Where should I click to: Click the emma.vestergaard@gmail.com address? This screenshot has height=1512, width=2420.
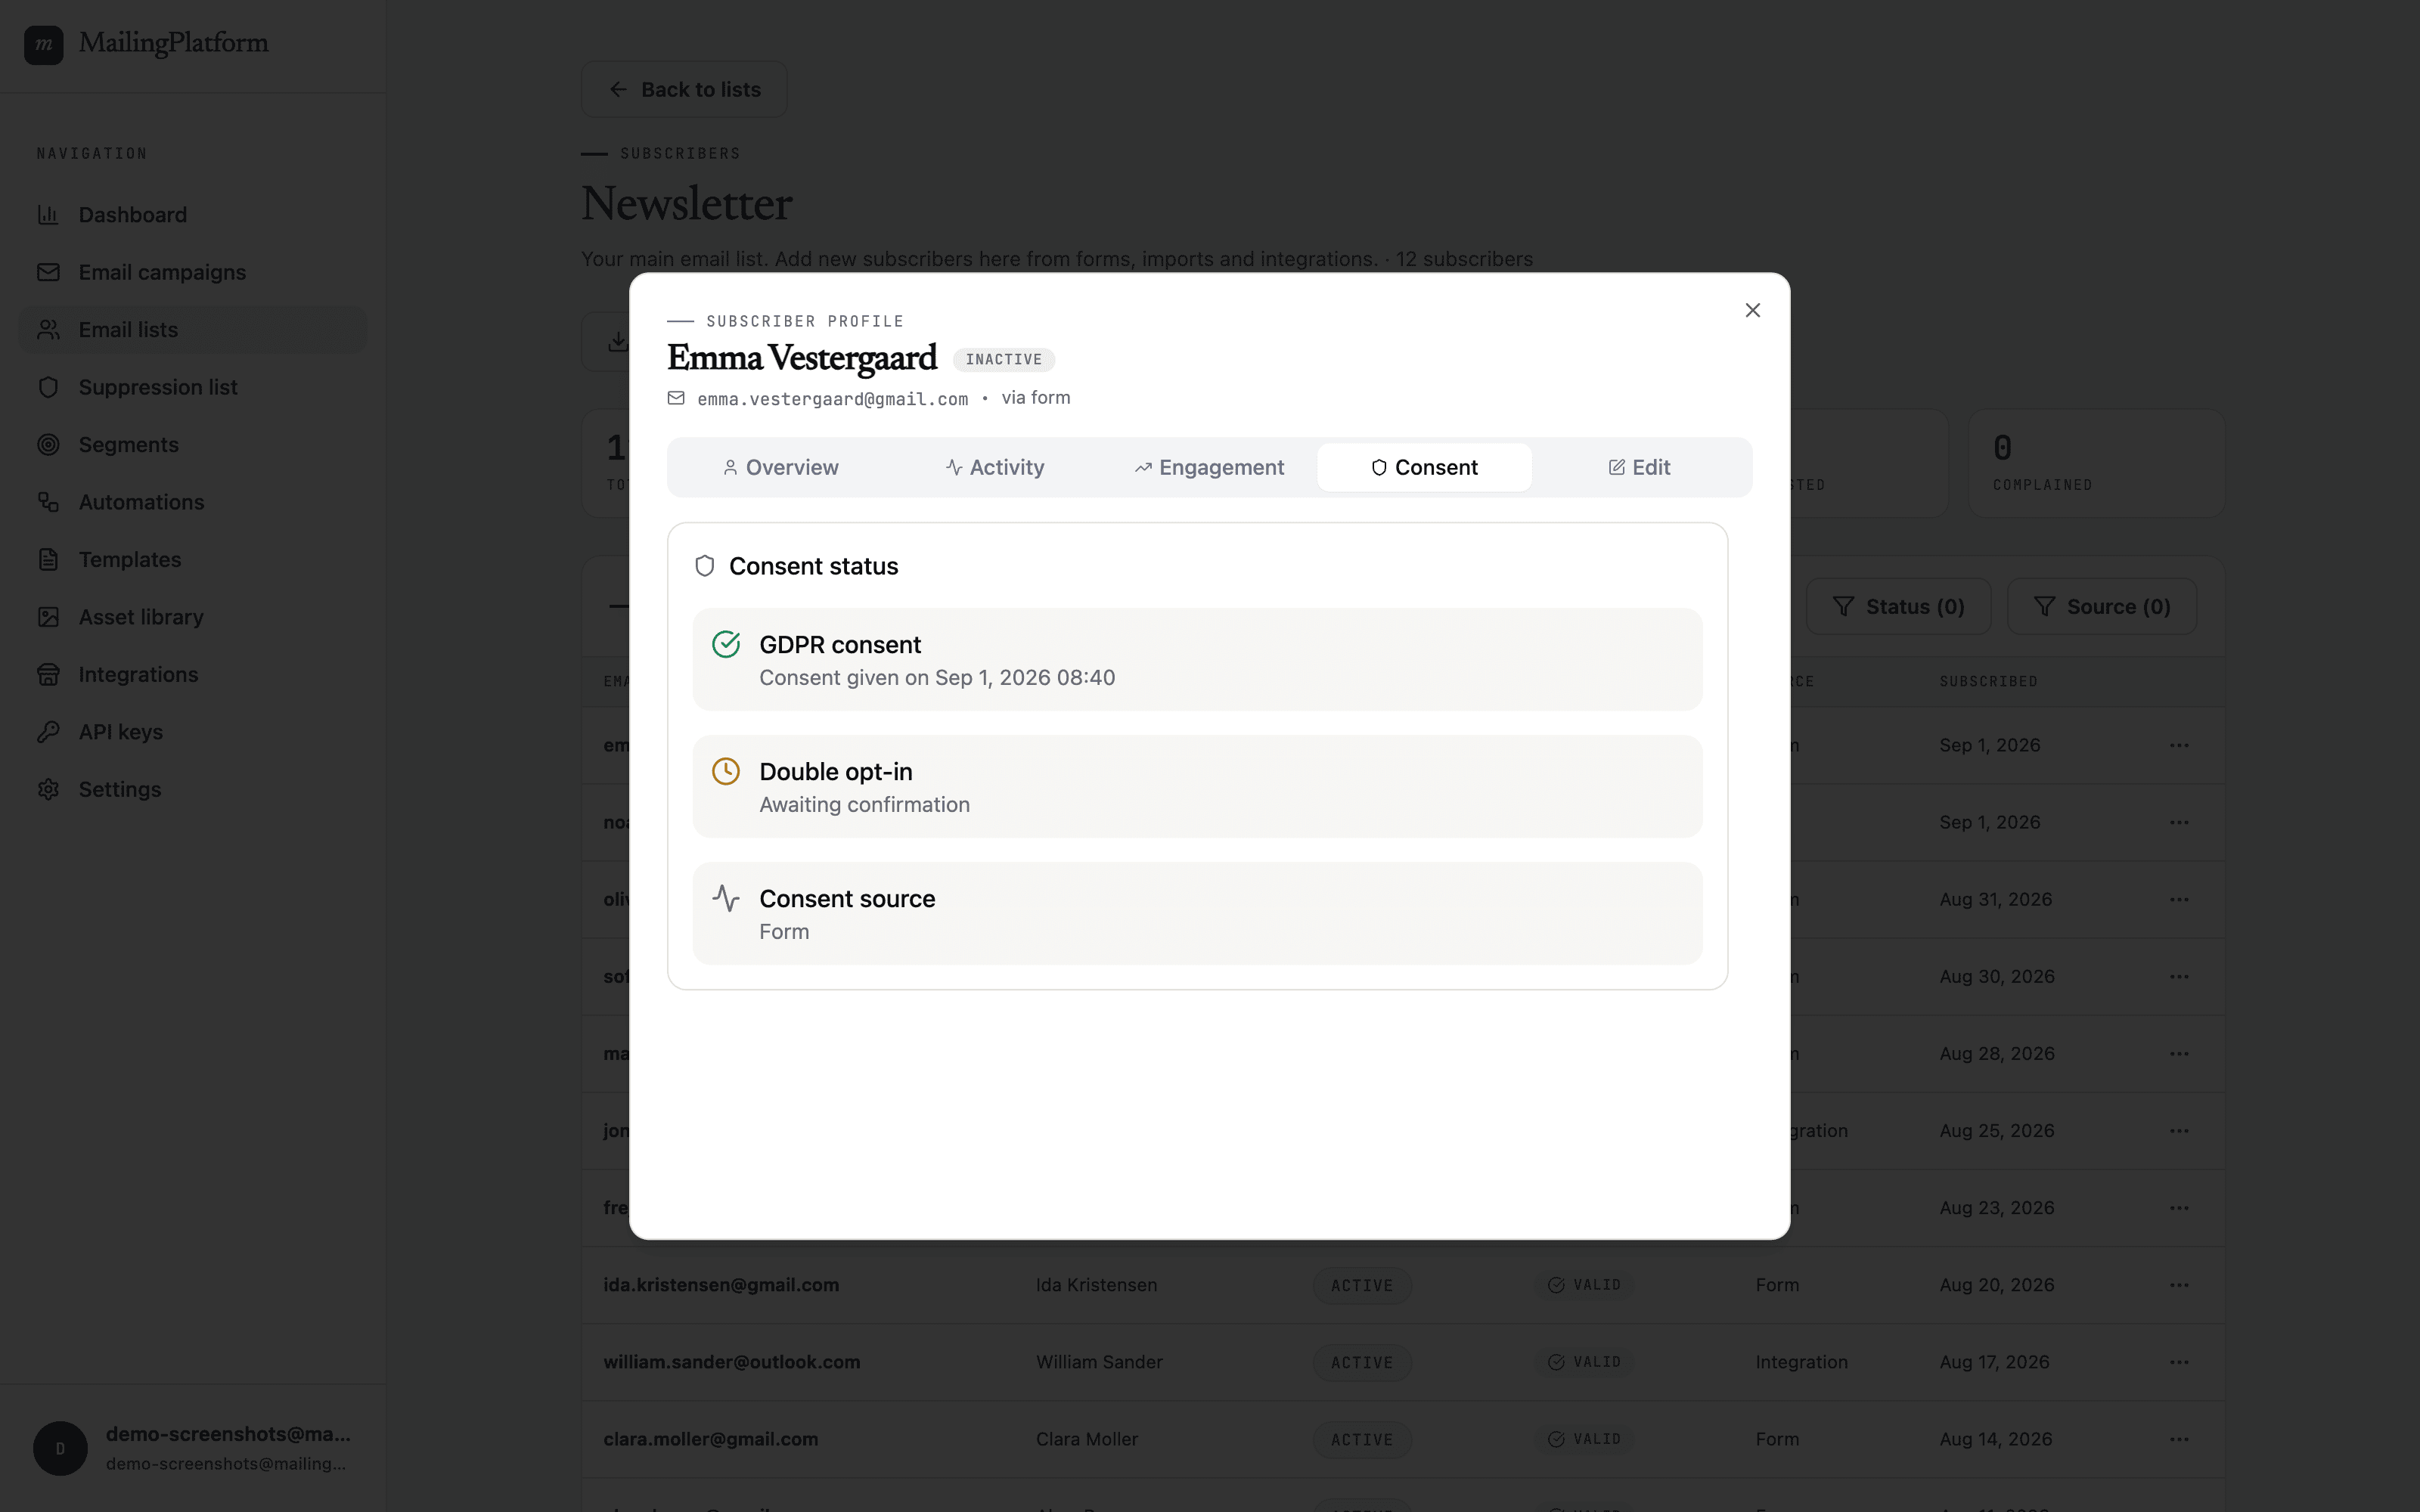point(832,399)
